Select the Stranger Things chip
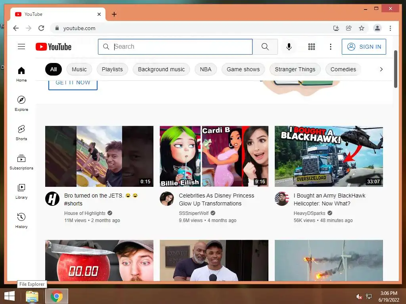Screen dimensions: 406x304 pos(295,69)
